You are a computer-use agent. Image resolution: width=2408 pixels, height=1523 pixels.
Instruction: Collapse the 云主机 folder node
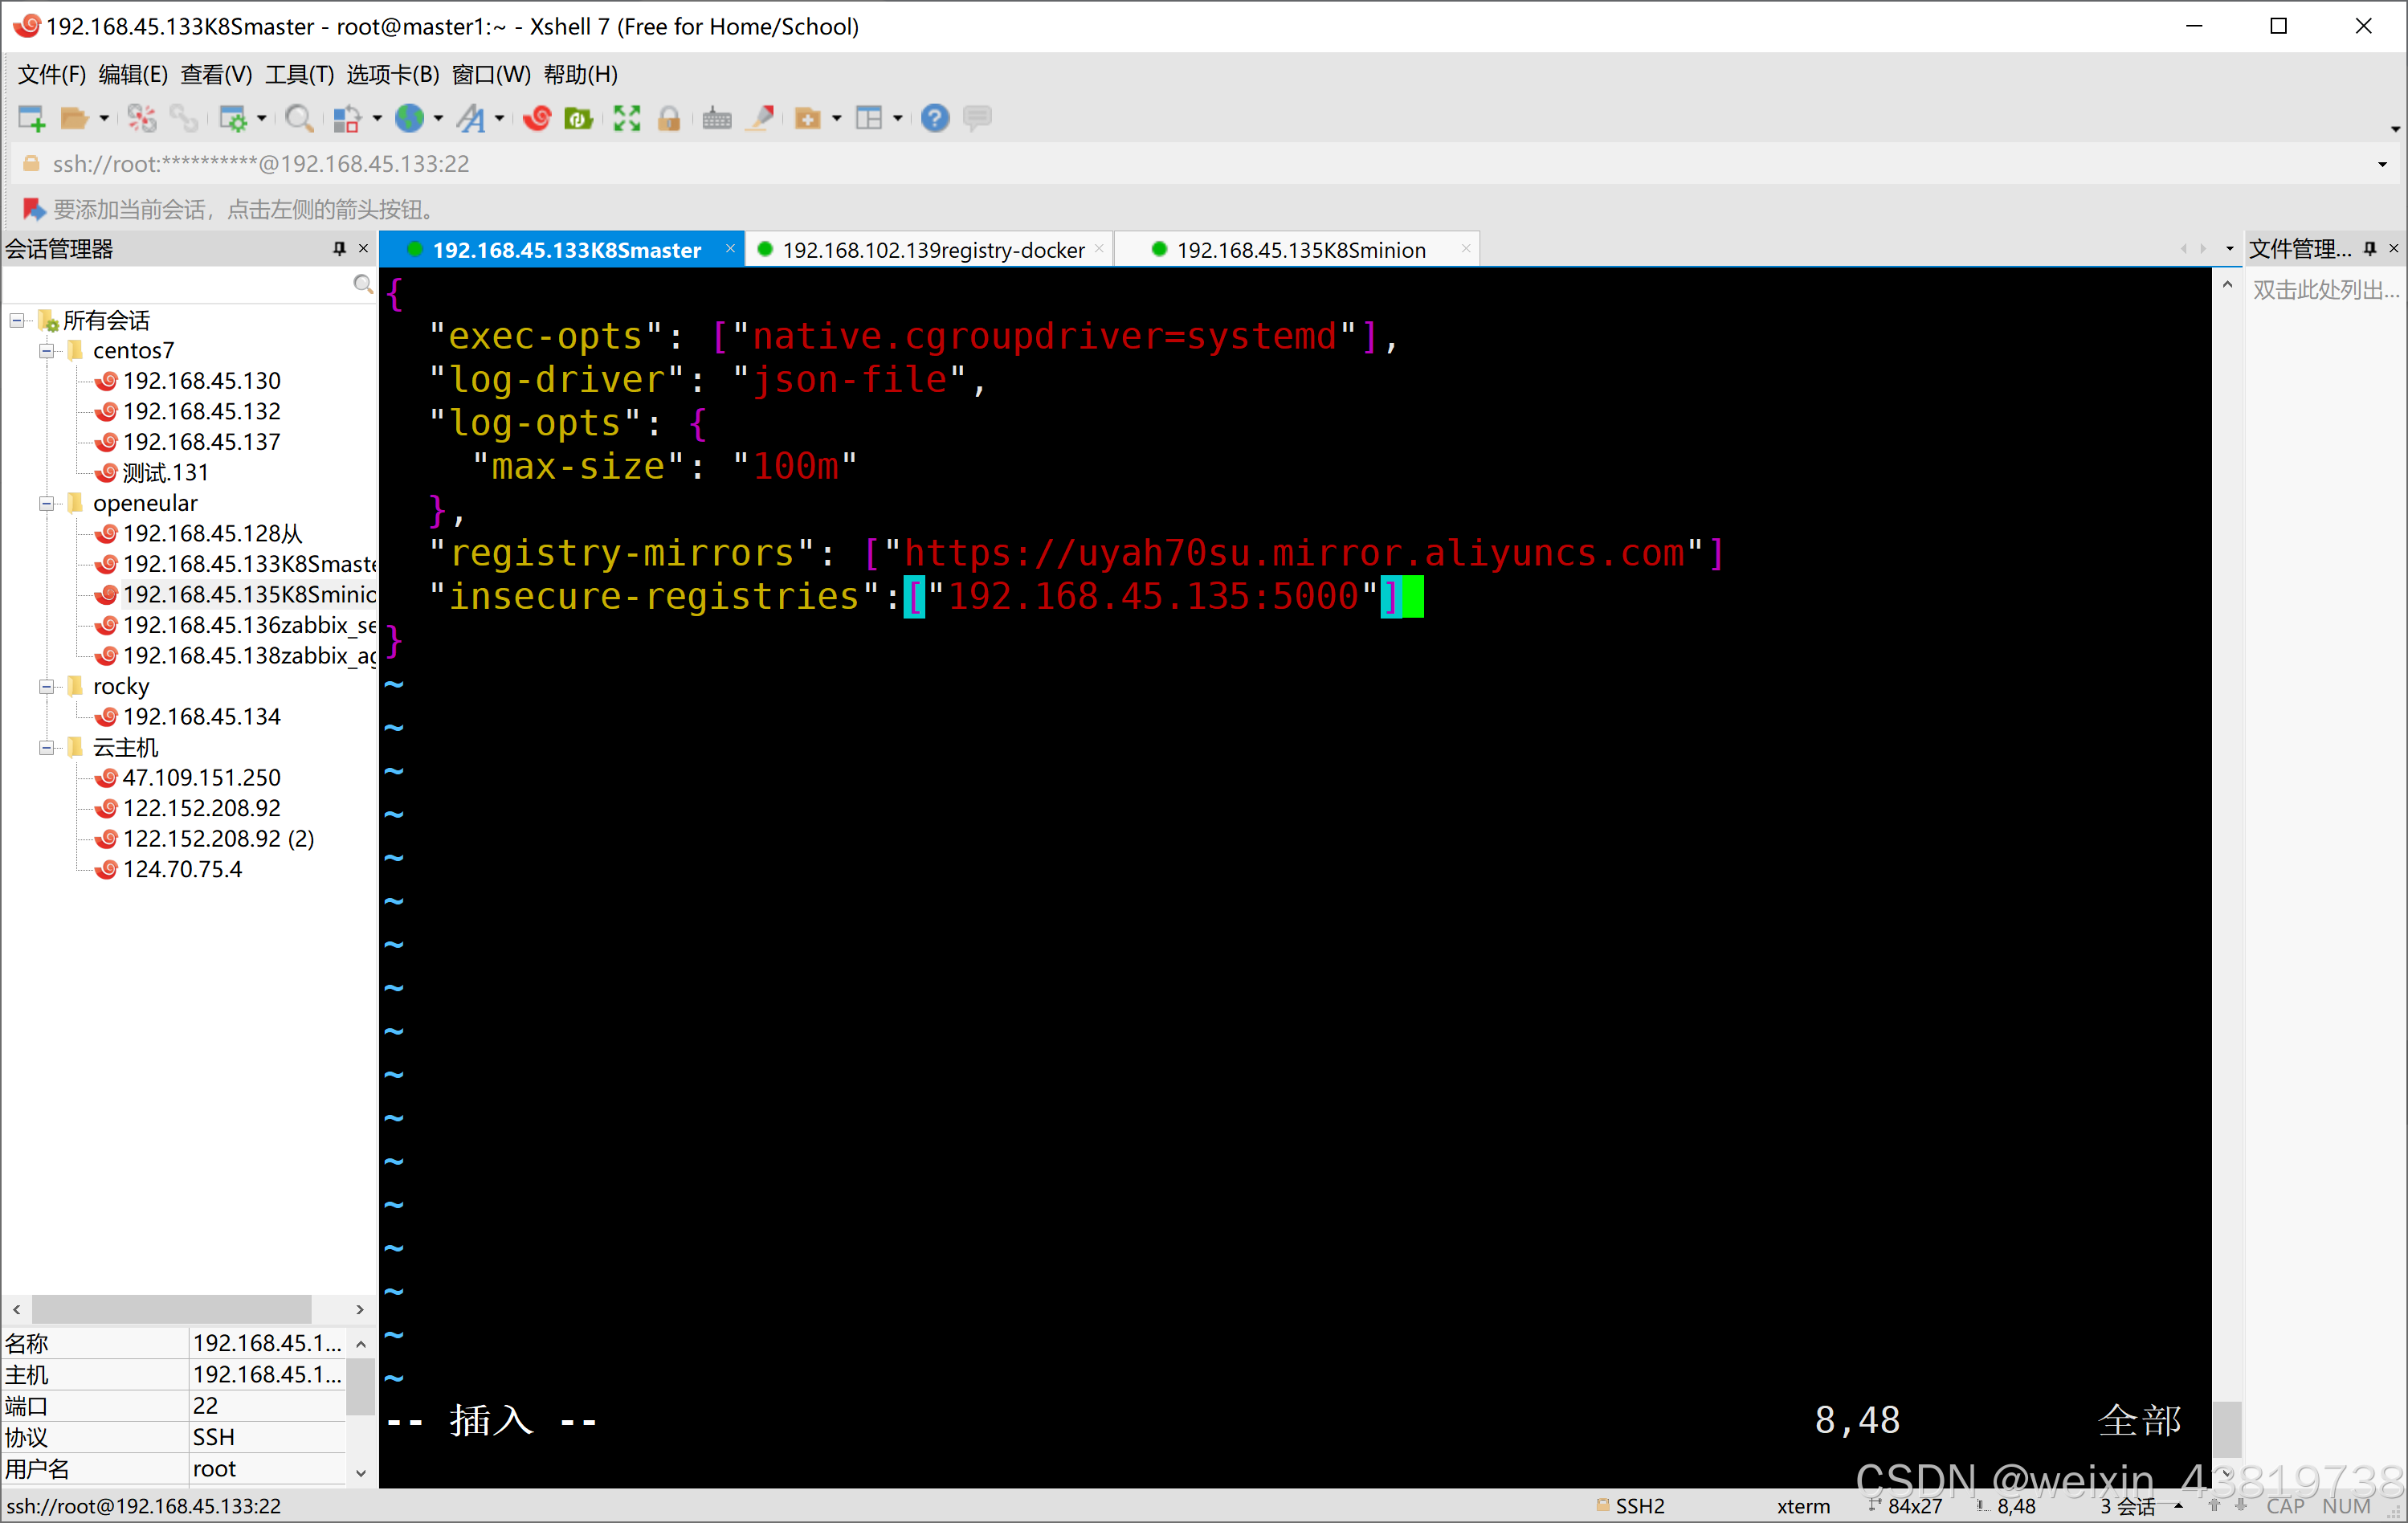(x=46, y=747)
